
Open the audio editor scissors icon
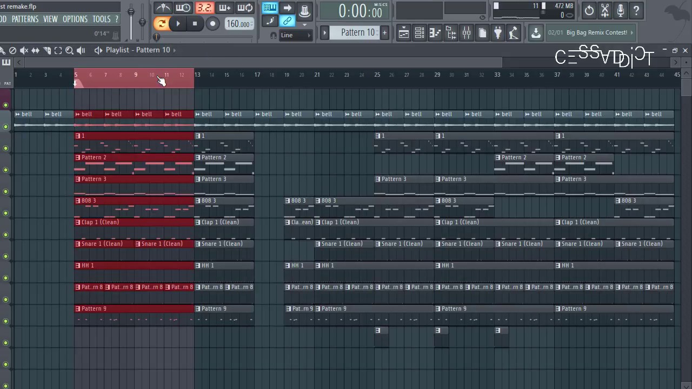click(605, 10)
